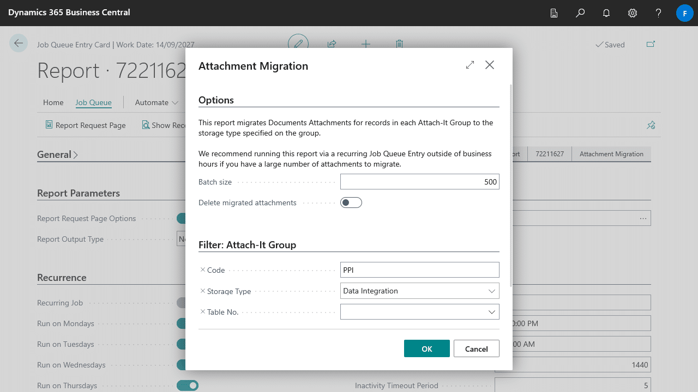Screen dimensions: 698x392
Task: Select the Job Queue tab
Action: click(93, 102)
